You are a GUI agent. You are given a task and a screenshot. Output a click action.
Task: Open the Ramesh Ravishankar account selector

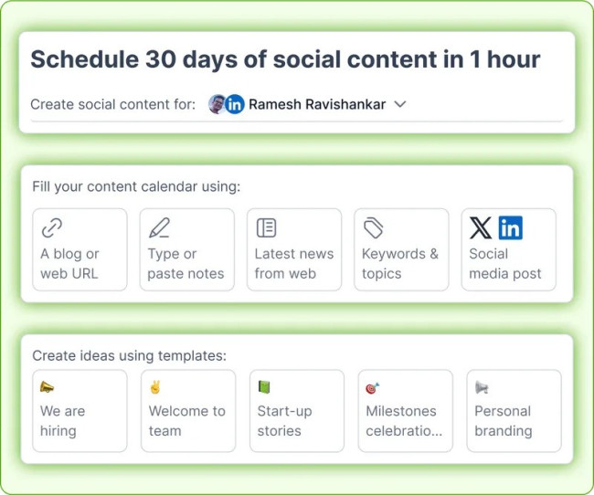click(315, 104)
